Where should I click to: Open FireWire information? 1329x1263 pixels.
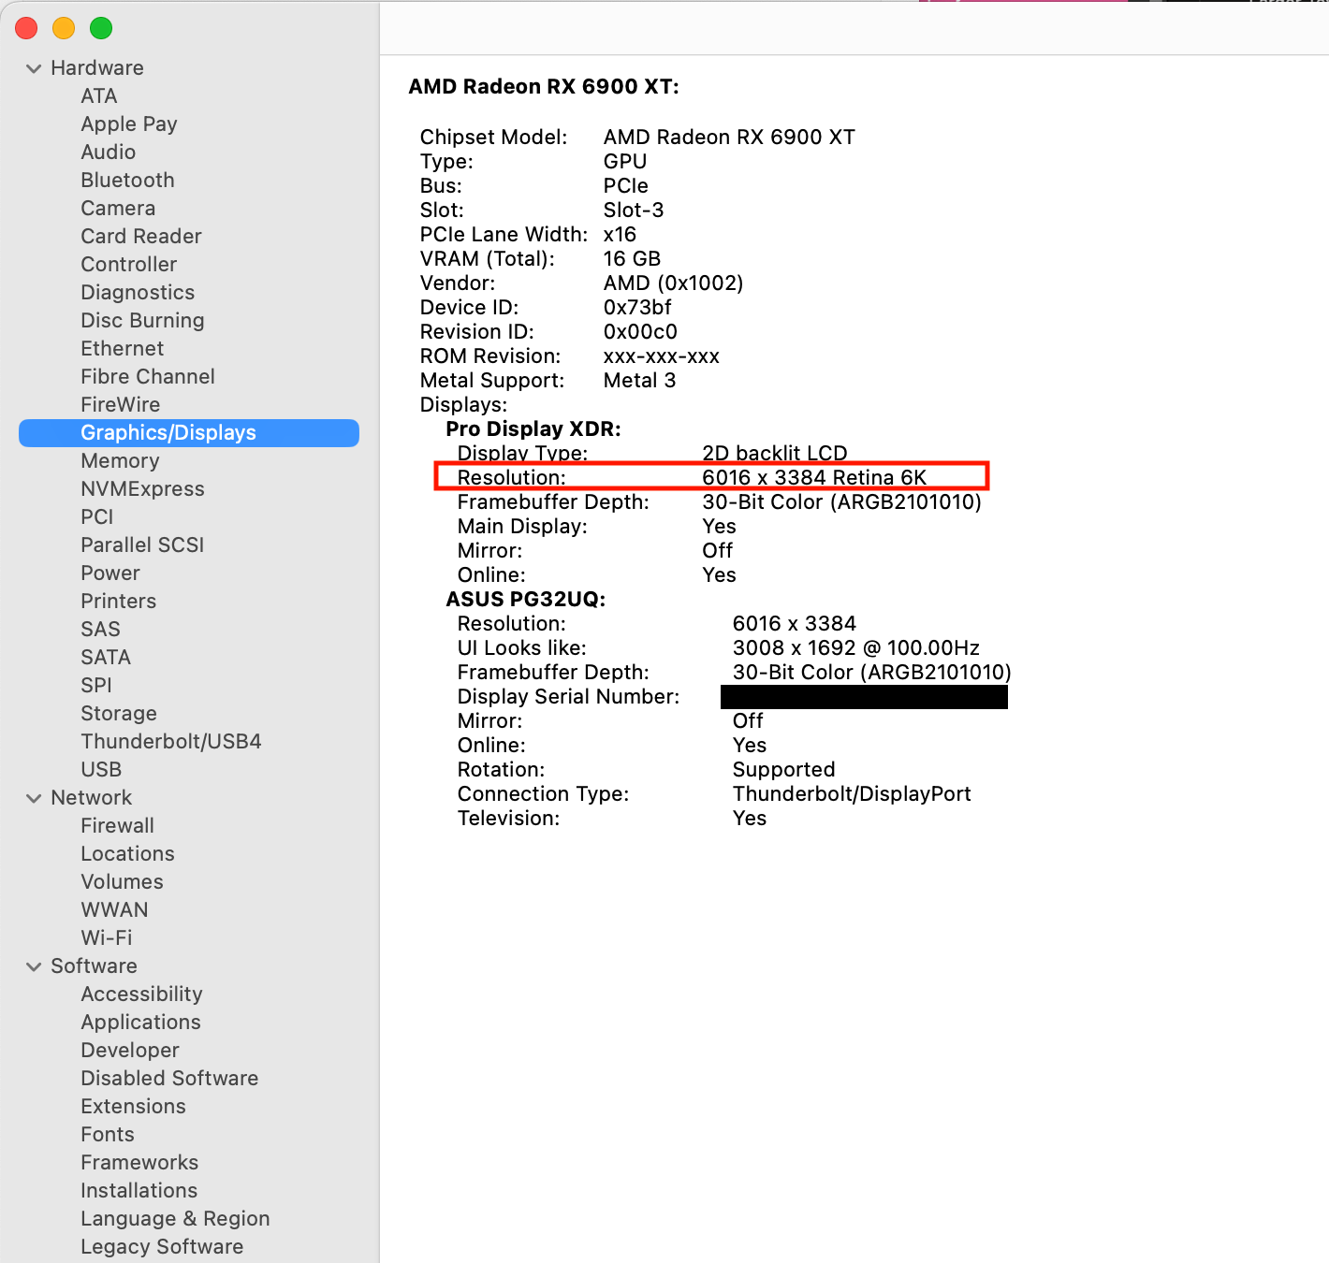tap(120, 405)
